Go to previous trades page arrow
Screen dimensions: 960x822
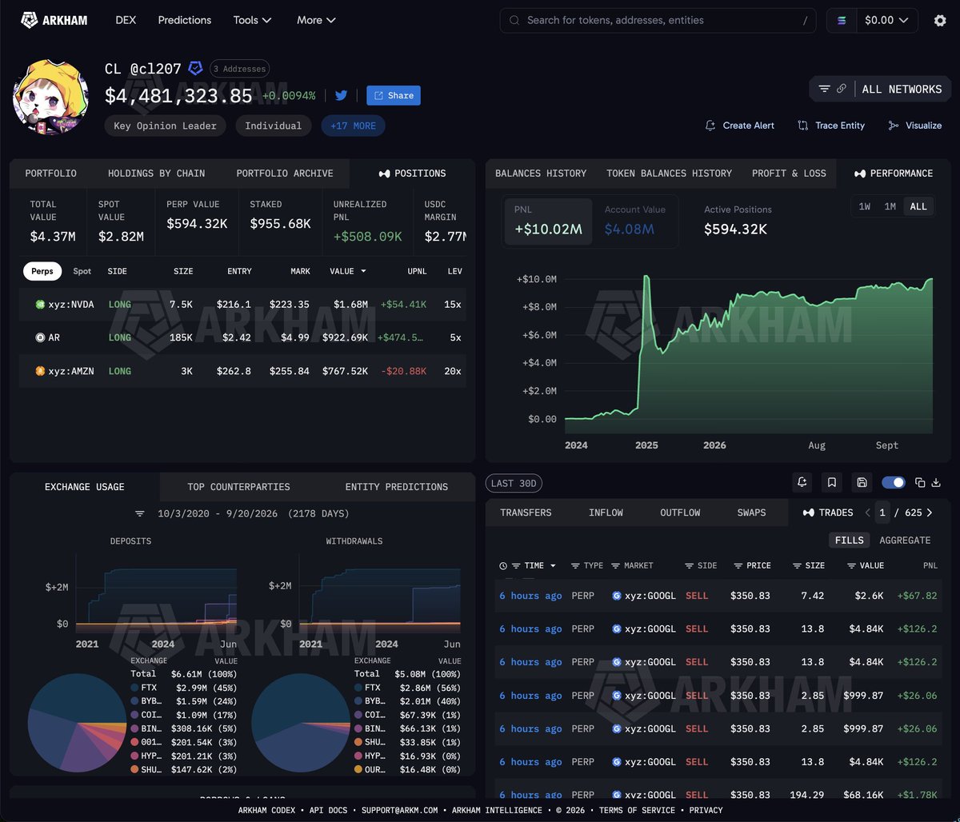click(868, 513)
